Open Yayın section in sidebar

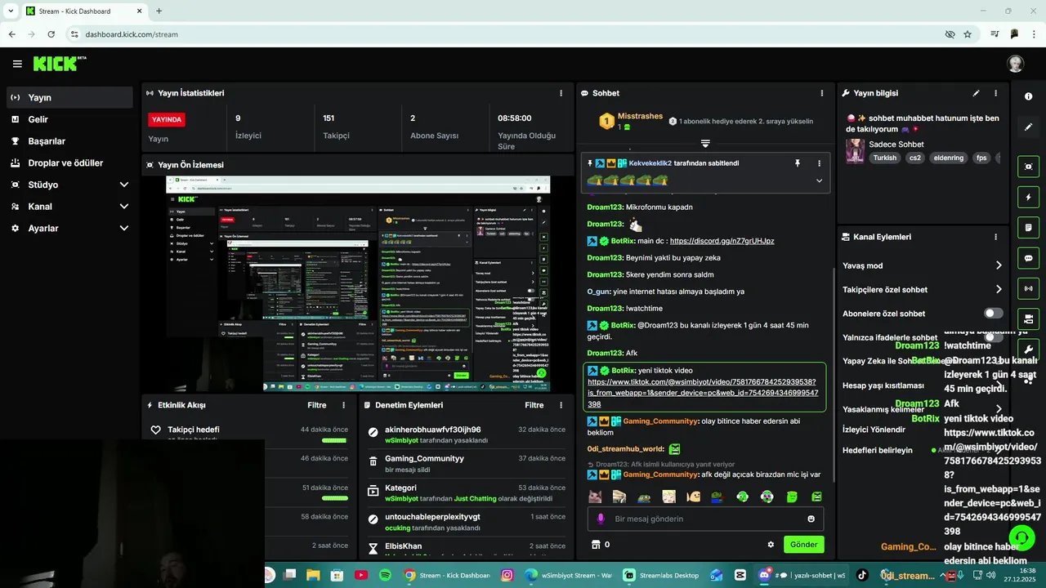coord(69,97)
